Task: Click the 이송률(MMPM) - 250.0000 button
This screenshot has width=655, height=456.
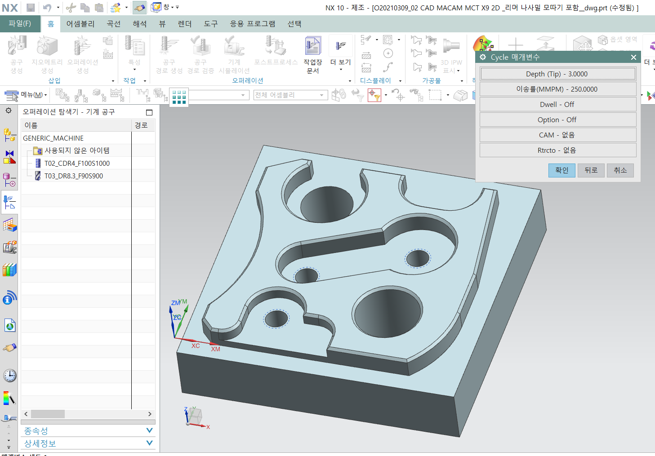Action: (x=558, y=89)
